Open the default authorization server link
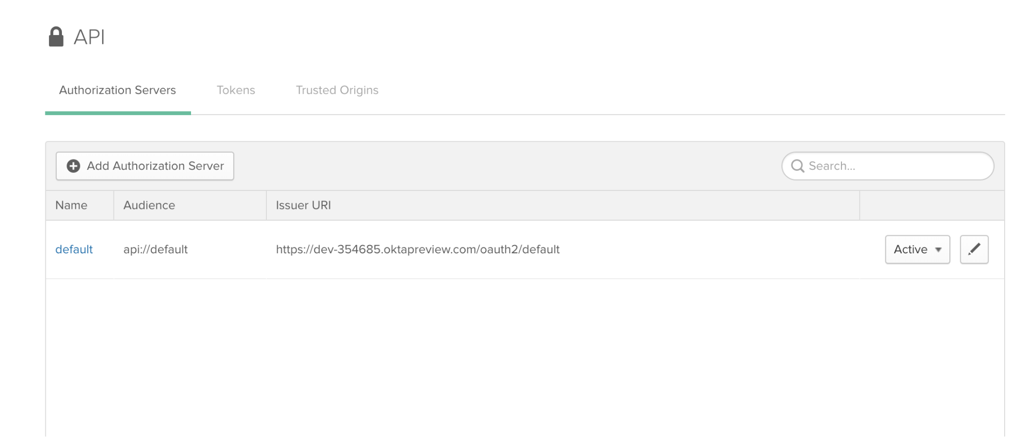The image size is (1032, 437). point(74,250)
